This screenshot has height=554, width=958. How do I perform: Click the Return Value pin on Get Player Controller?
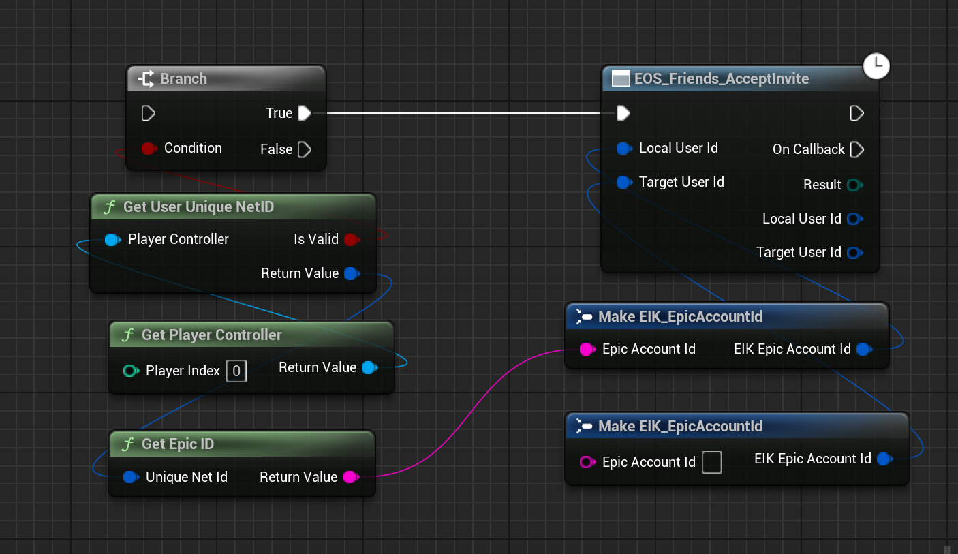(x=369, y=368)
